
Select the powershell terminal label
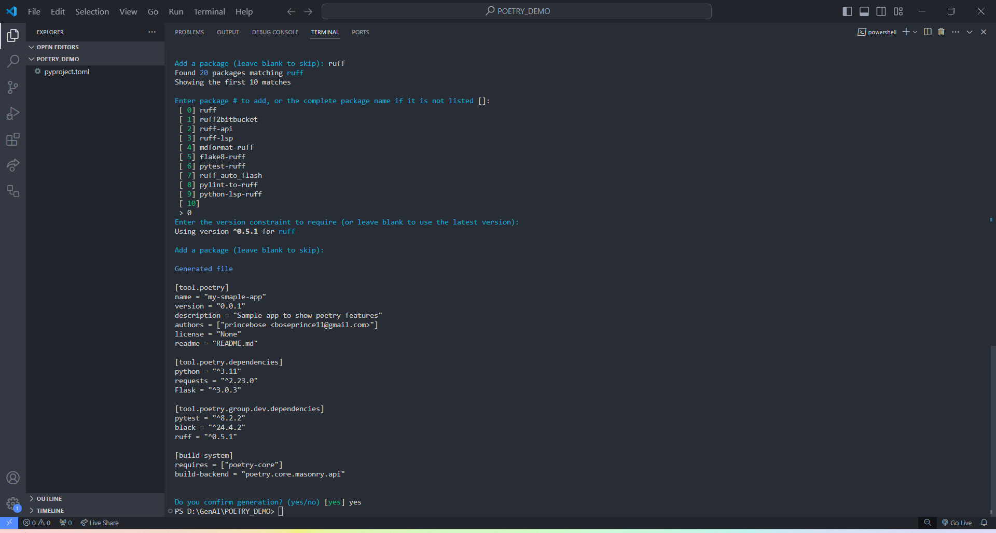877,32
